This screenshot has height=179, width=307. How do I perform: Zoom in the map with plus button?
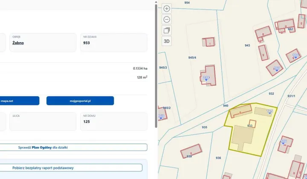pyautogui.click(x=167, y=9)
